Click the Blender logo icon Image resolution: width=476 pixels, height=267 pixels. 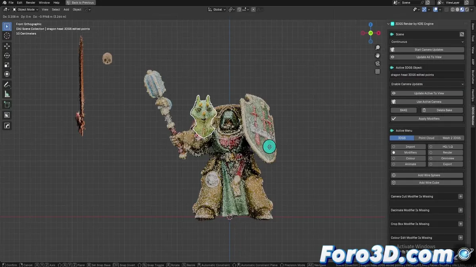[4, 3]
